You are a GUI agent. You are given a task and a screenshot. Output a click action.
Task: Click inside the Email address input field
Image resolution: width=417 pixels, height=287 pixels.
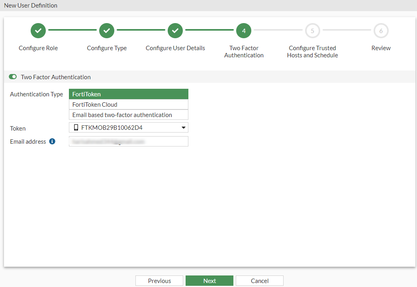[x=128, y=141]
